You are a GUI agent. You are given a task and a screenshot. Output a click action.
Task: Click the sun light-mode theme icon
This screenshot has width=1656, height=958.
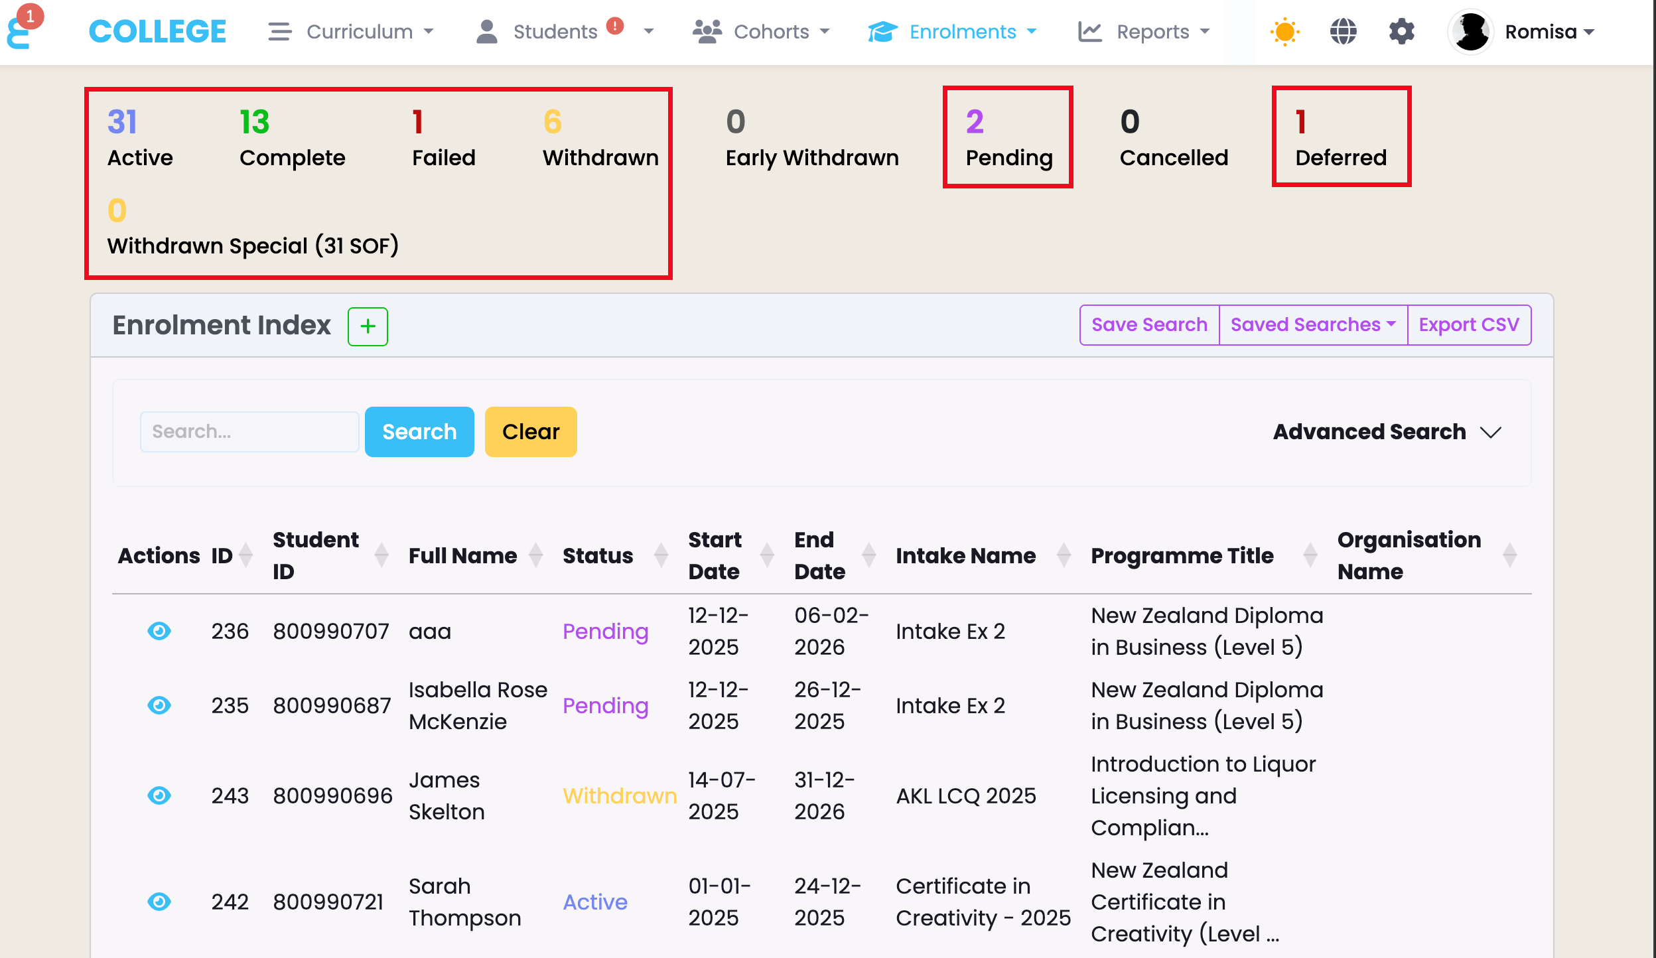1284,31
